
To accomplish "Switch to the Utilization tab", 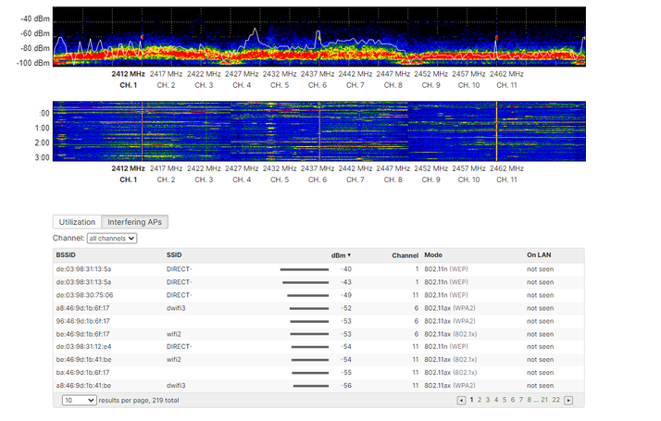I will 77,222.
